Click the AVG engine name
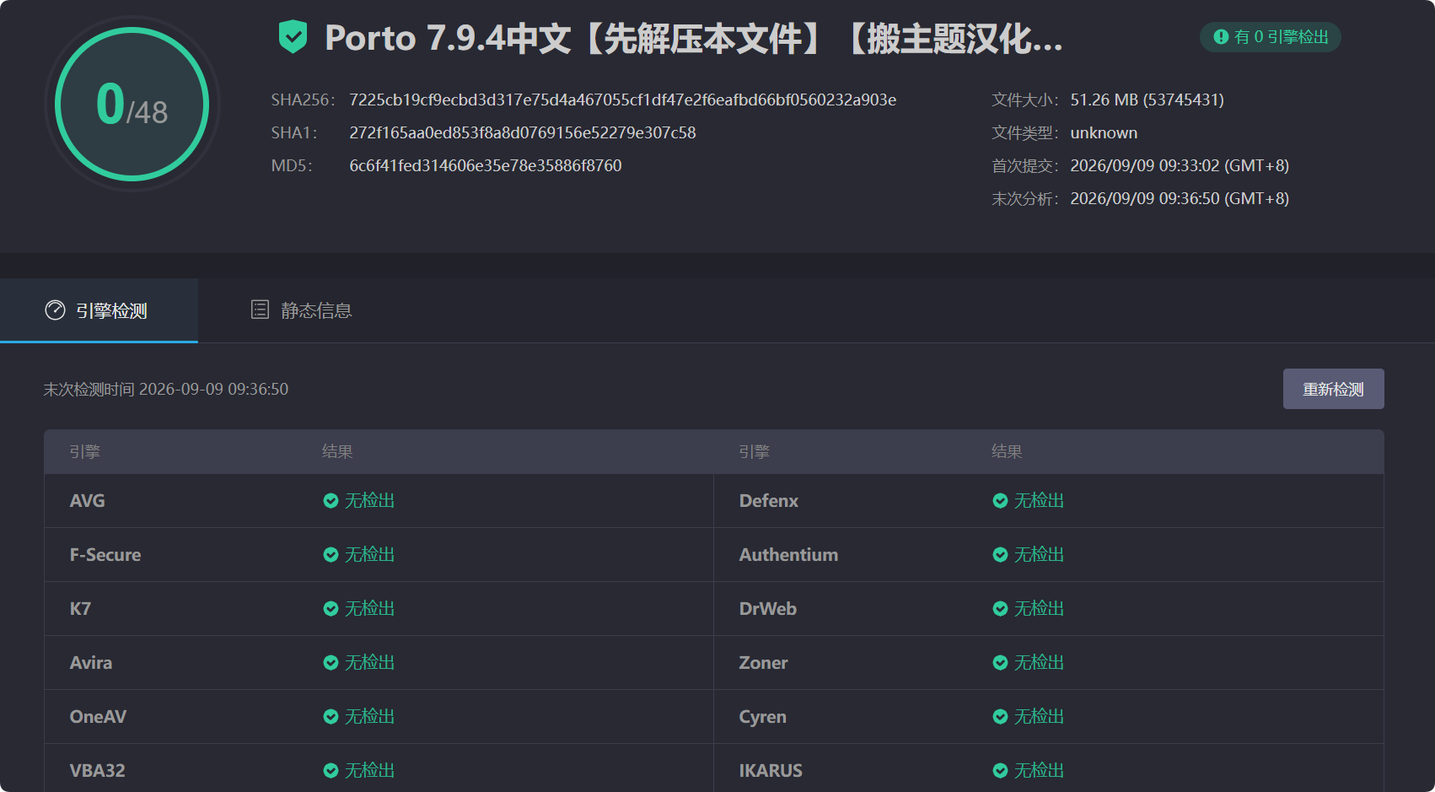Viewport: 1435px width, 792px height. (x=87, y=501)
